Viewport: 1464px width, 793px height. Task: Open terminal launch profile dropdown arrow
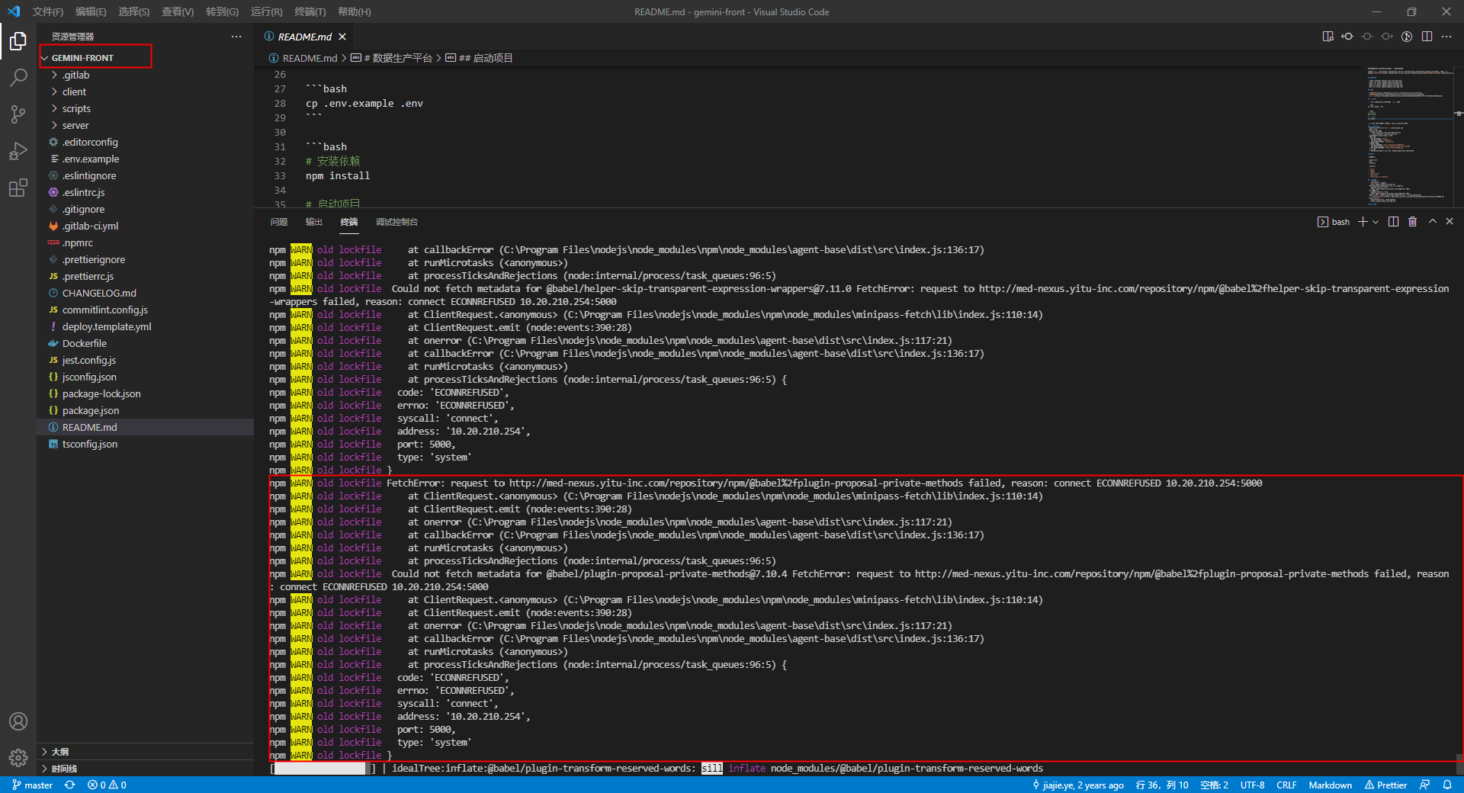pos(1376,222)
